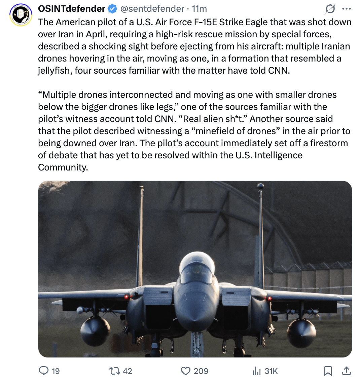This screenshot has width=358, height=384.
Task: View post analytics bar chart icon
Action: 256,371
